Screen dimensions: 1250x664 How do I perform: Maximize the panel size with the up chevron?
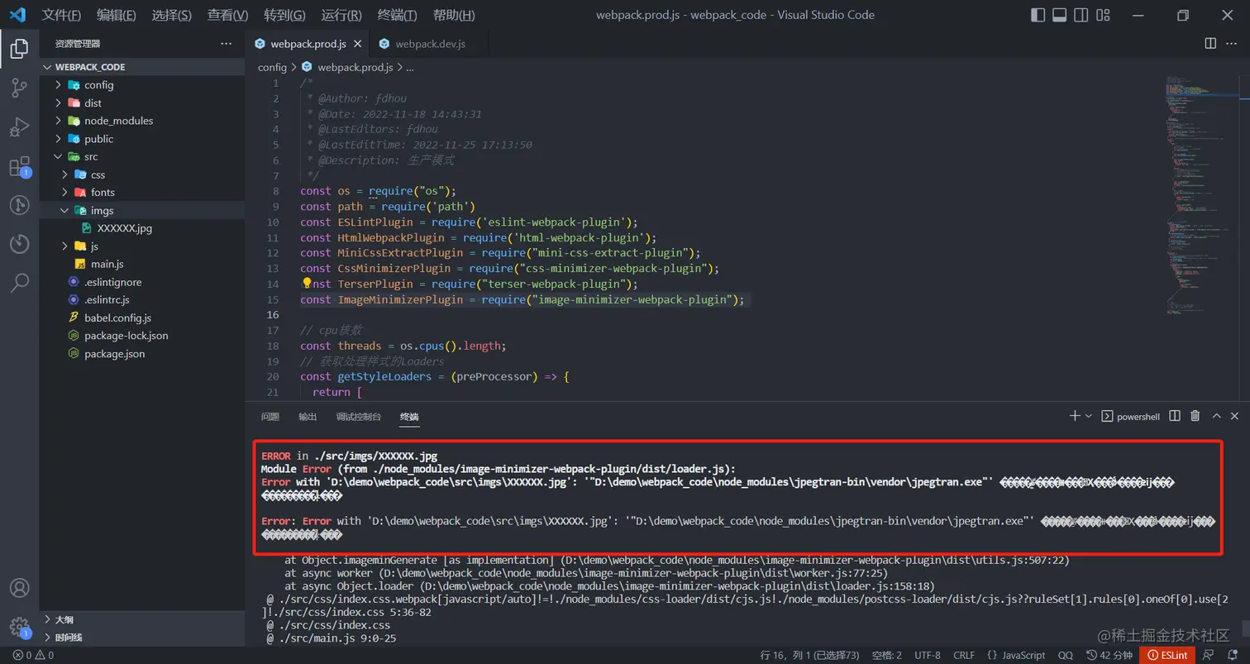tap(1216, 416)
